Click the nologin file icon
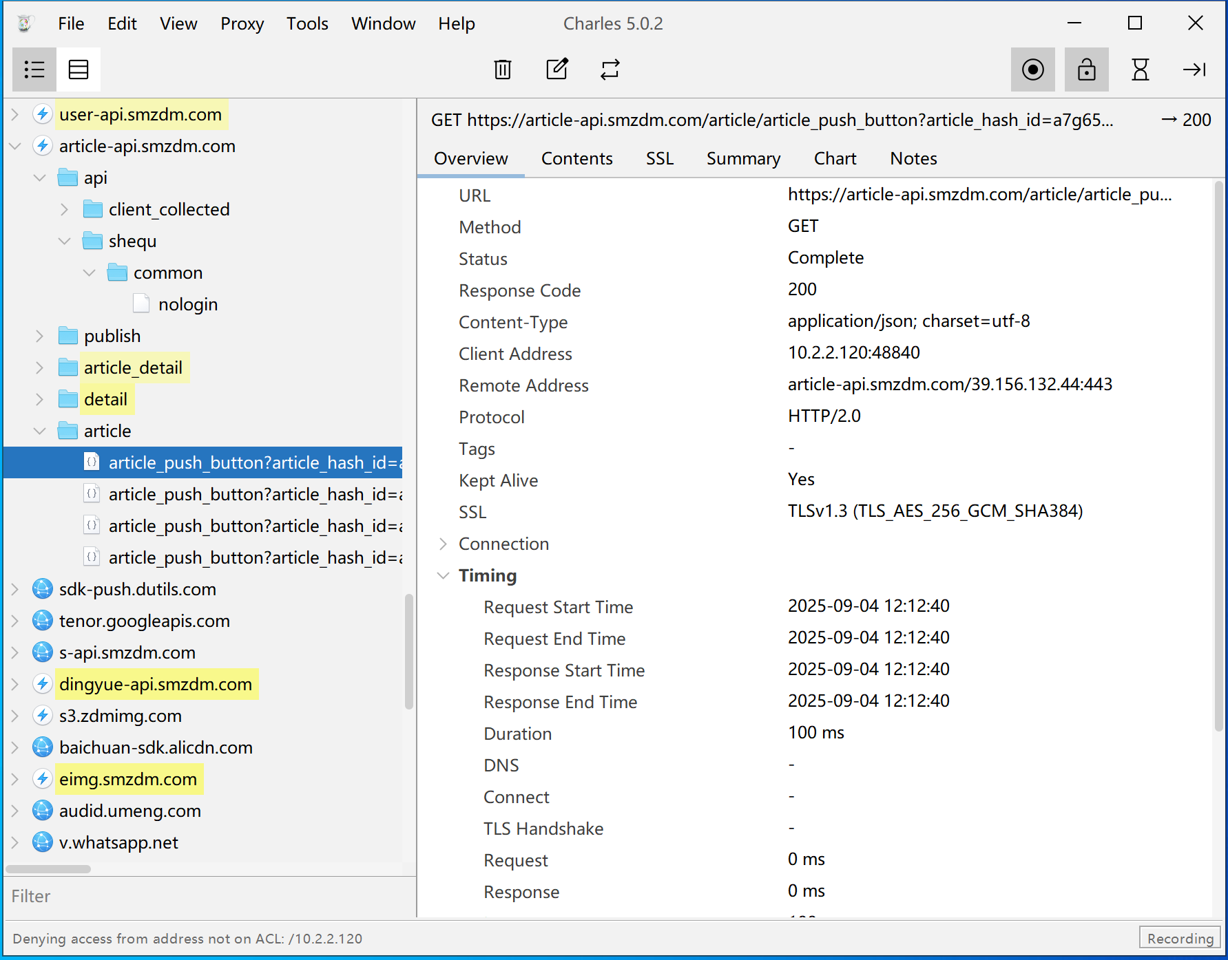The height and width of the screenshot is (960, 1228). (141, 303)
